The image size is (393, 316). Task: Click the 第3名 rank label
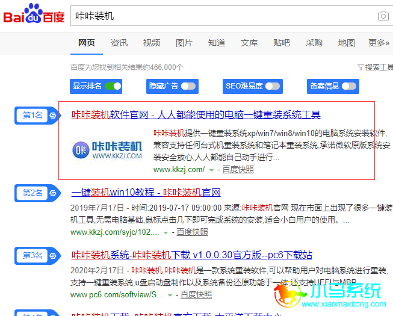tap(32, 256)
